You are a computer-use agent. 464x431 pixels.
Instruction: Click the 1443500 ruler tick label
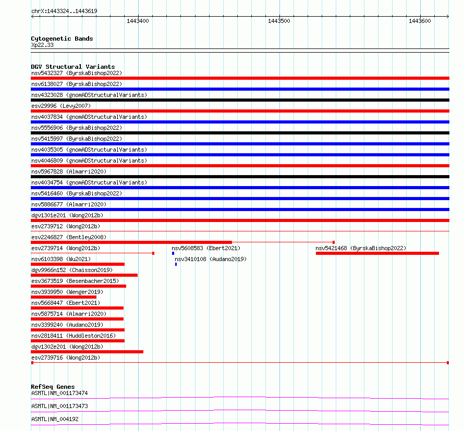279,21
